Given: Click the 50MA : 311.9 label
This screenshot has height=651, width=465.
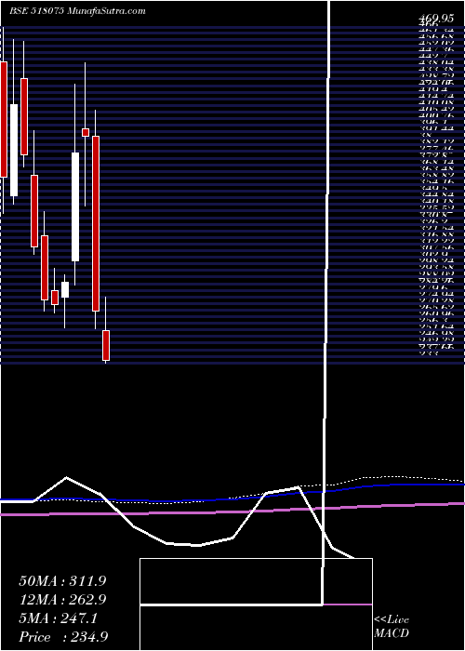Looking at the screenshot, I should 62,581.
